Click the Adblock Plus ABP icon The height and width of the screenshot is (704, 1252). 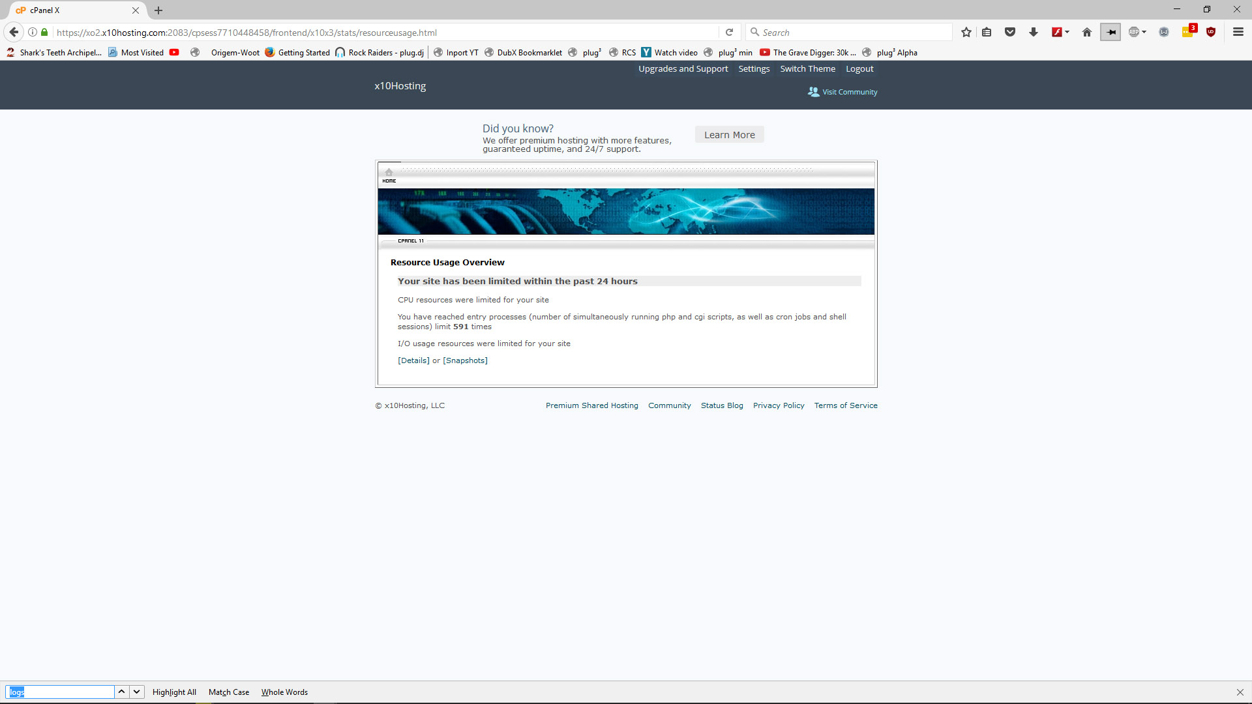pos(1134,32)
